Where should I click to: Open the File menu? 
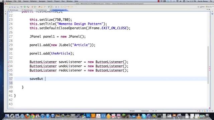pyautogui.click(x=15, y=1)
